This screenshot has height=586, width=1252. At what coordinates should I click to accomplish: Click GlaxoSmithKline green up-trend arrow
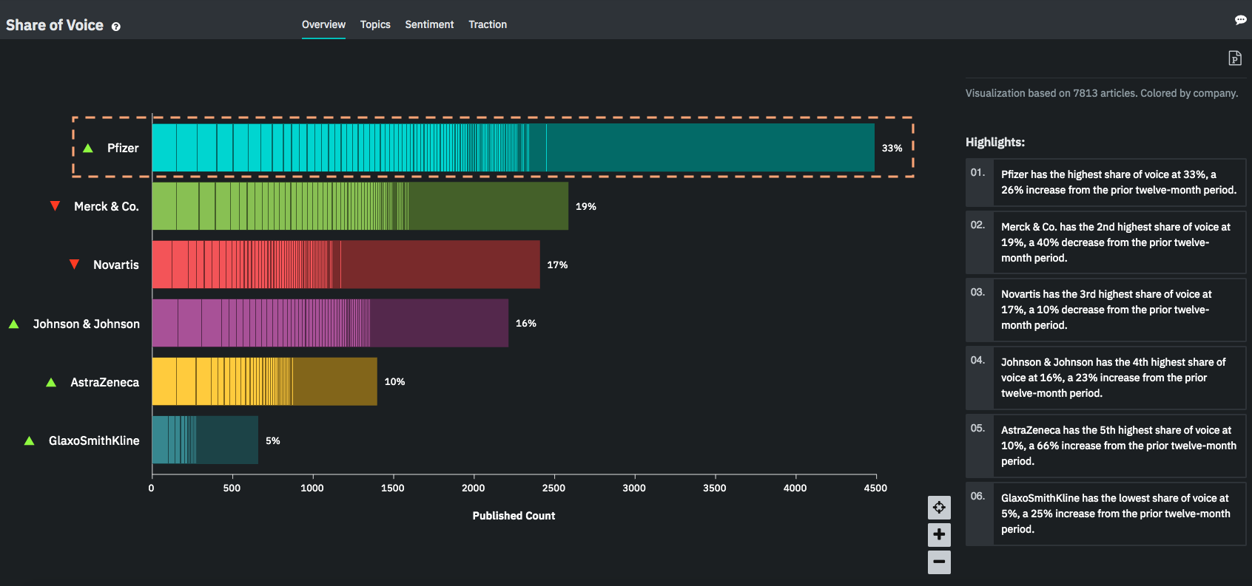point(30,440)
